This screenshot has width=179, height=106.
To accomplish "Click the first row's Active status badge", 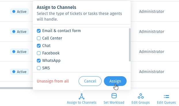I will pyautogui.click(x=19, y=11).
